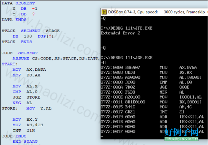Click the DEBUG prompt cursor at bottom of DOSBox

(102, 136)
